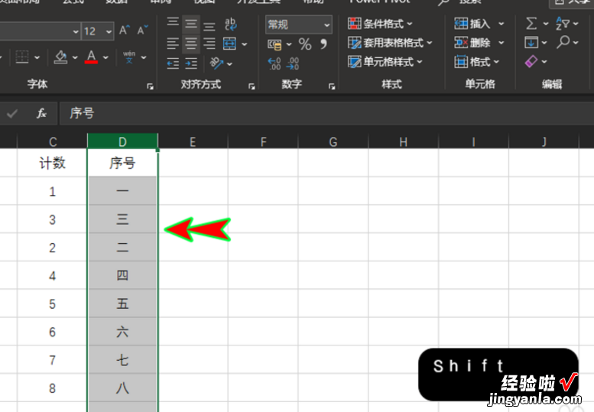Select column C header

[53, 142]
